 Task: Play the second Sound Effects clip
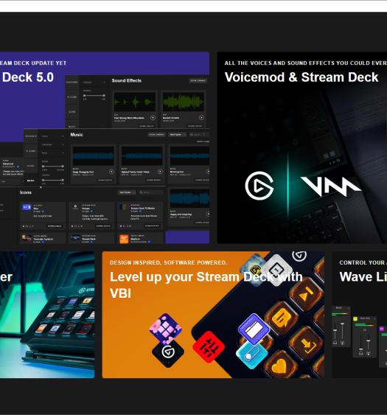tap(201, 117)
